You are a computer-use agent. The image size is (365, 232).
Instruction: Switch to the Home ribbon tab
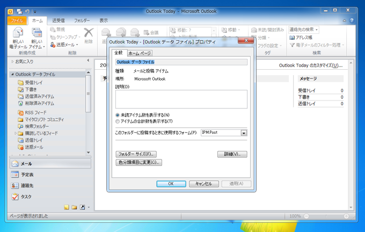coord(37,20)
